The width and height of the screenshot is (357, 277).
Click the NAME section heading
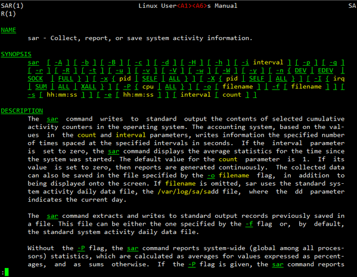point(8,30)
